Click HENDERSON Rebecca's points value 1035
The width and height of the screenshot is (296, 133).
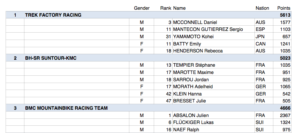pyautogui.click(x=285, y=51)
